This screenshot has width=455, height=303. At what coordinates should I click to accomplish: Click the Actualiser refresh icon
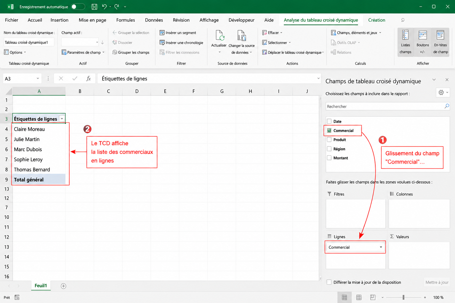click(220, 35)
